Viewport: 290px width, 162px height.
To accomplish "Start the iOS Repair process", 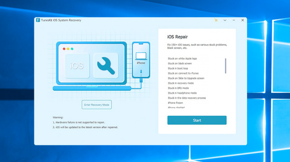I will coord(197,120).
